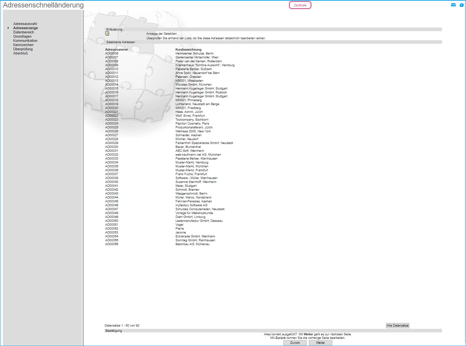Open the Adressauswahl step
466x346 pixels.
[x=25, y=24]
